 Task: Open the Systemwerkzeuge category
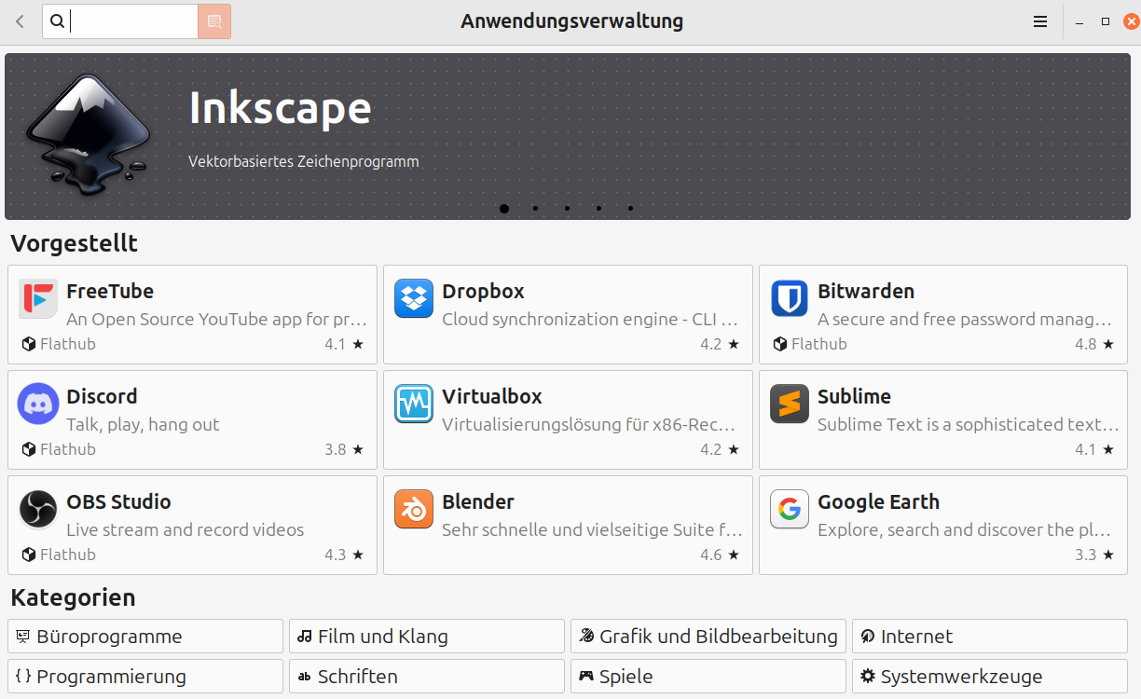(990, 677)
